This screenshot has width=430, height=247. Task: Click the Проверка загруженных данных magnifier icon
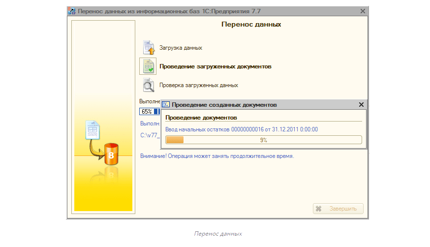149,85
